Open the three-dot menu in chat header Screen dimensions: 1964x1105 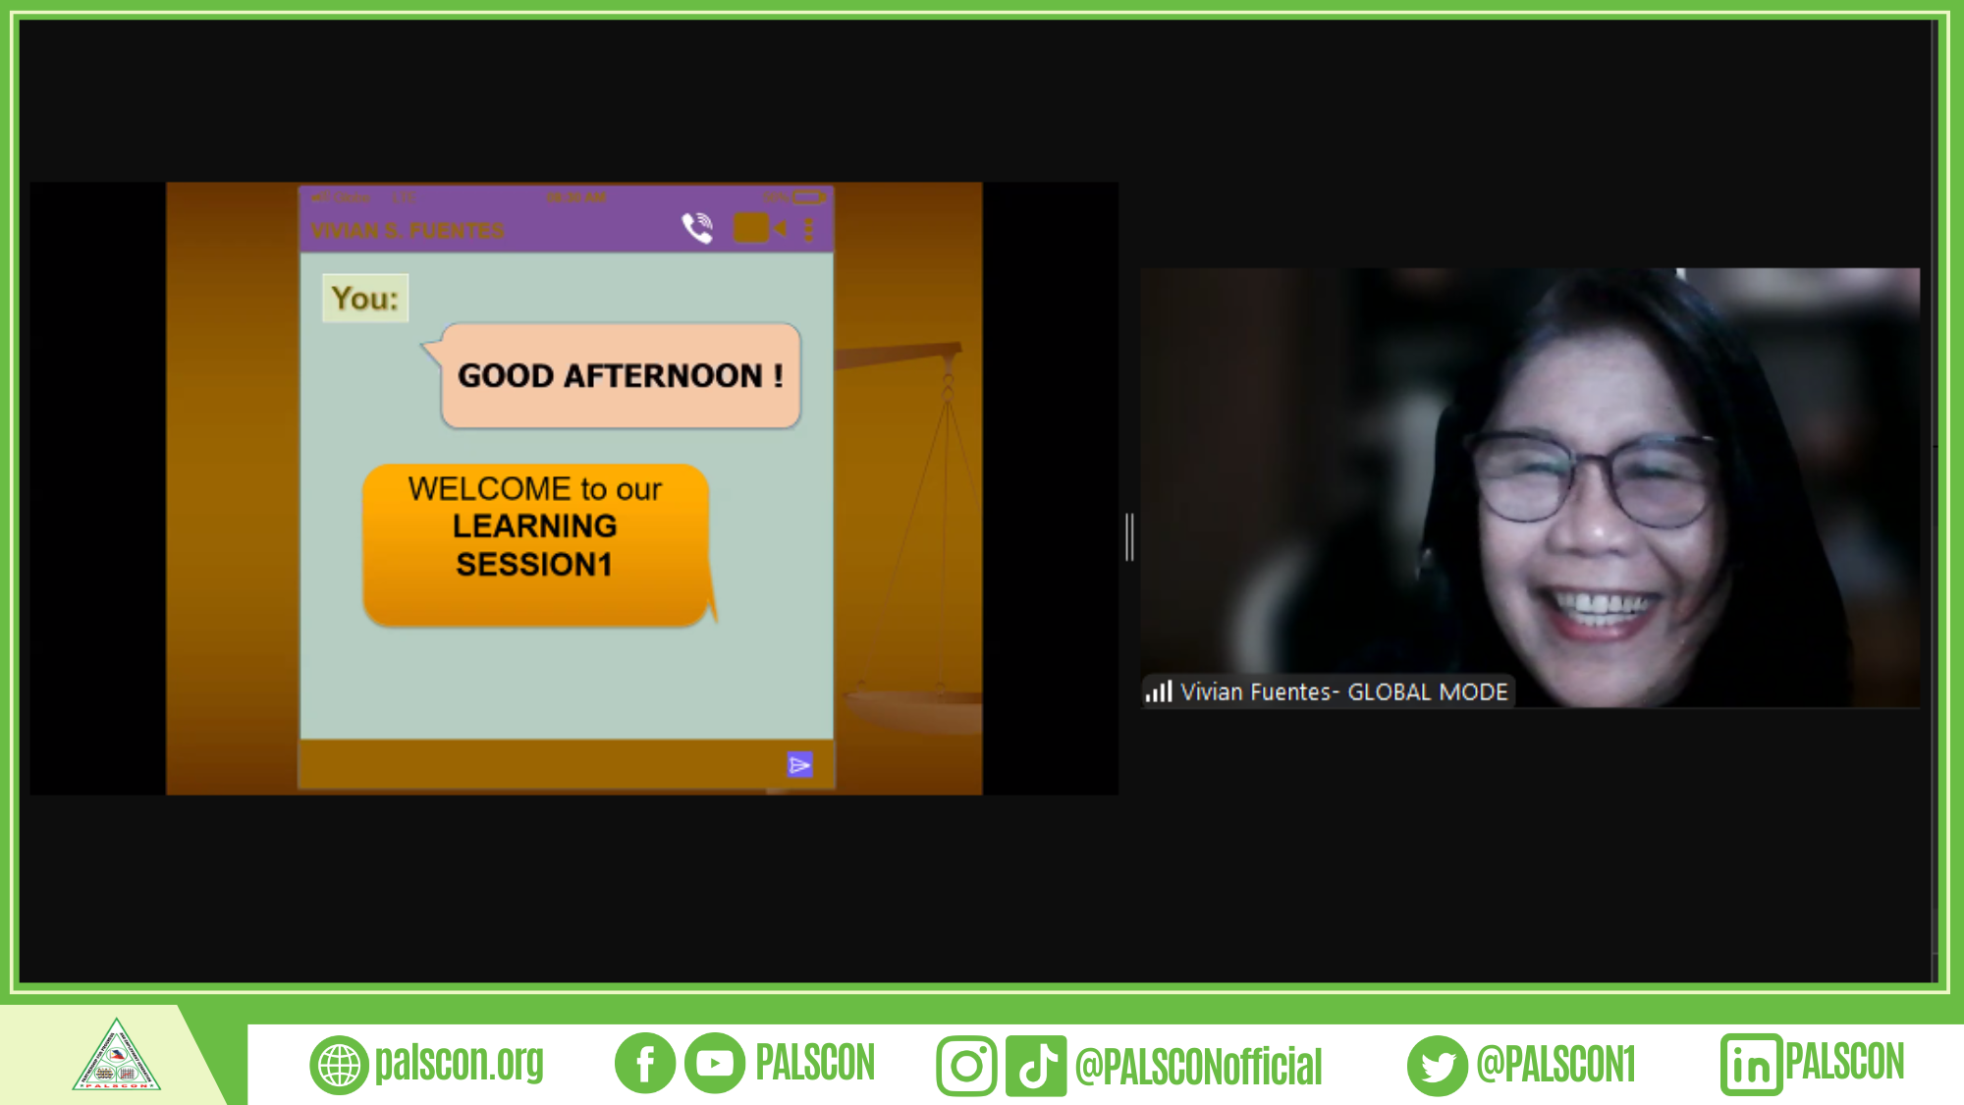click(809, 230)
